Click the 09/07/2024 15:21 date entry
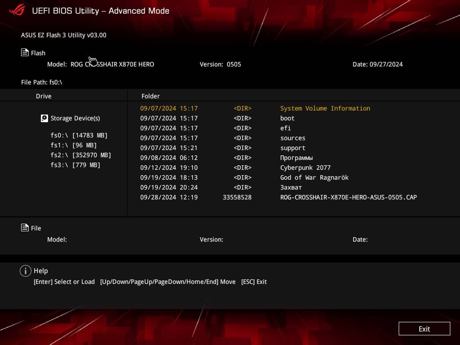Screen dimensions: 460x345 169,148
